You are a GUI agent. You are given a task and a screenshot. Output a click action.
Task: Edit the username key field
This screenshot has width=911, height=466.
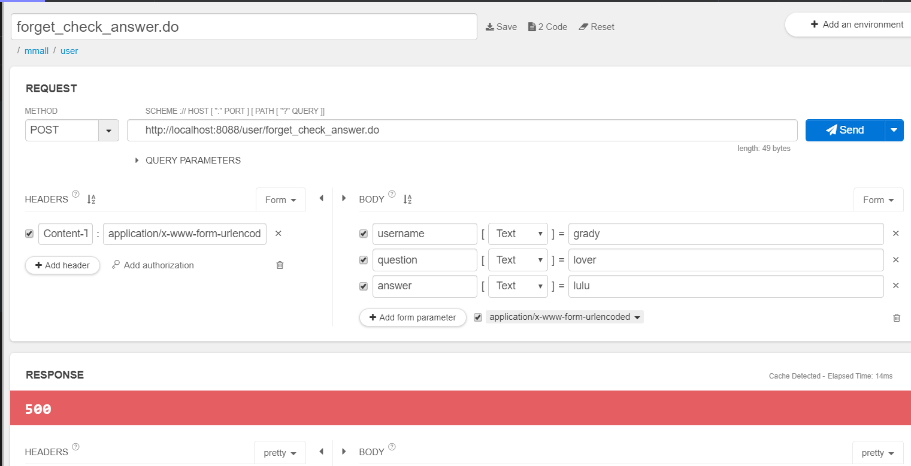click(425, 234)
